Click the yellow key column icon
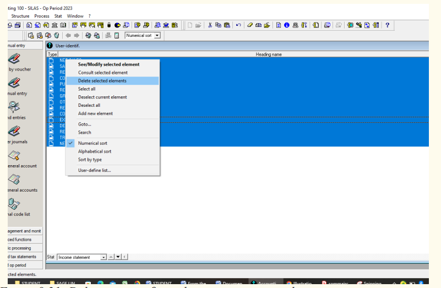 (x=304, y=25)
